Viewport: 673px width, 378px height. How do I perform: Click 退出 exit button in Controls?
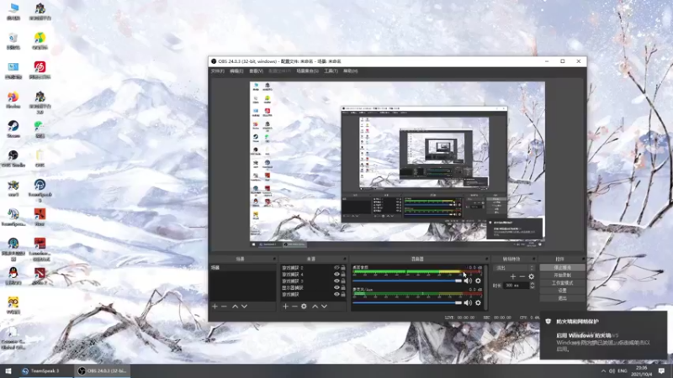click(562, 298)
